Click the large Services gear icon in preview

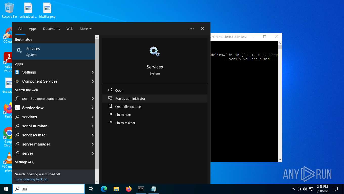[x=155, y=51]
